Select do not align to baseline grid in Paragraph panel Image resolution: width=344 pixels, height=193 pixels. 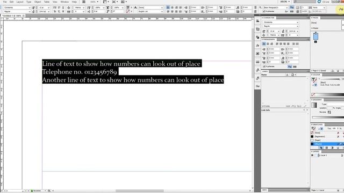point(290,66)
